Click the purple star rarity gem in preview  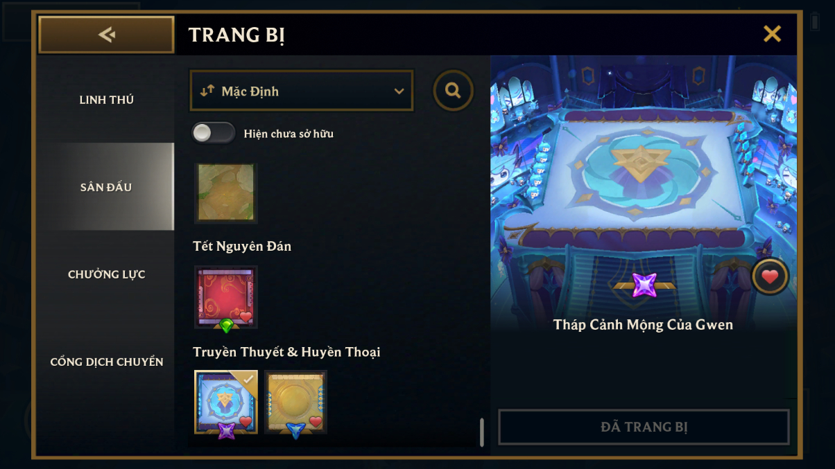click(x=644, y=285)
